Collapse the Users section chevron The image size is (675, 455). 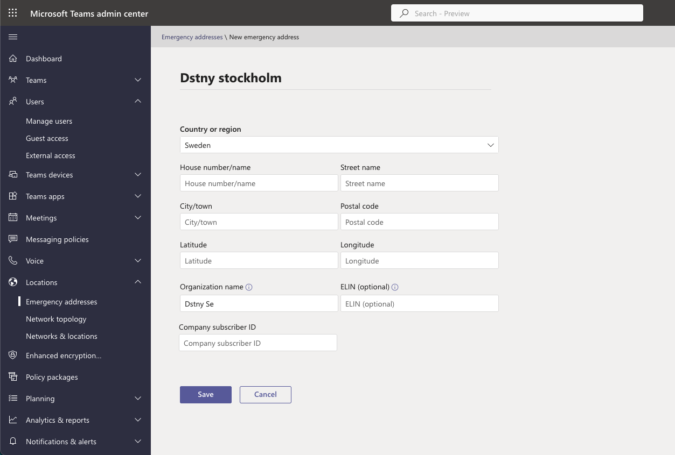coord(138,102)
